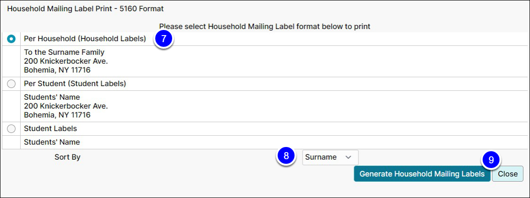Screen dimensions: 530x198
Task: Enable the Student Labels radio button
Action: [11, 129]
